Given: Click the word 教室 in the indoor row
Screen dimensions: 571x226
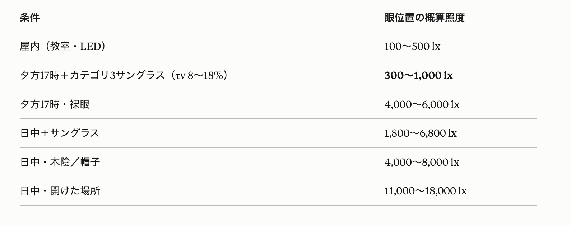Looking at the screenshot, I should [60, 46].
